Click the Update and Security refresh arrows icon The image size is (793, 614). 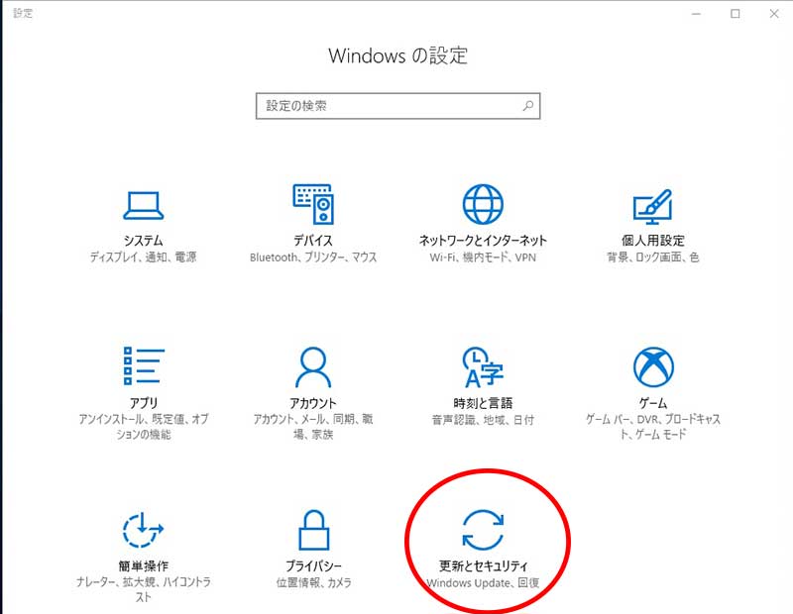point(483,530)
